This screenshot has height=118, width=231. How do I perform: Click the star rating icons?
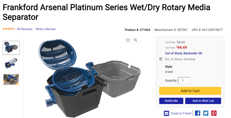click(9, 29)
